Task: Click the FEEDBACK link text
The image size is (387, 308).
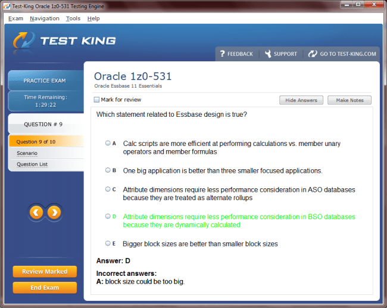Action: pos(240,54)
